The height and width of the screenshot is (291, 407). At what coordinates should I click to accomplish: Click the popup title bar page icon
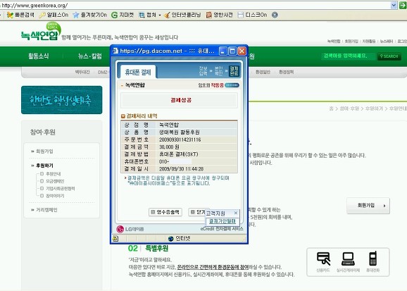coord(115,51)
